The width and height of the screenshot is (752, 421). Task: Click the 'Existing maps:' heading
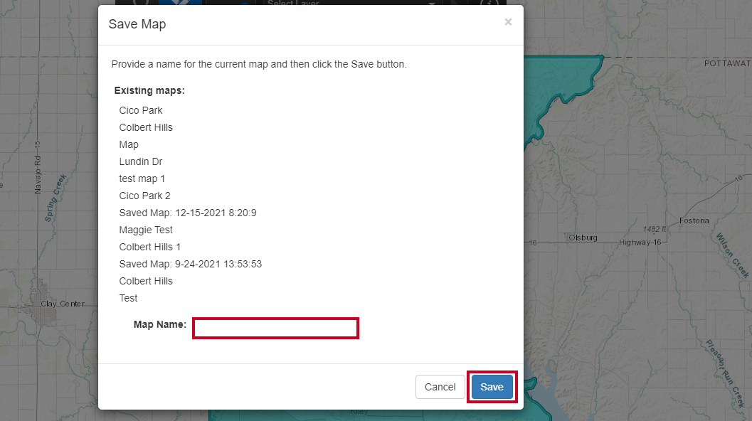coord(149,90)
